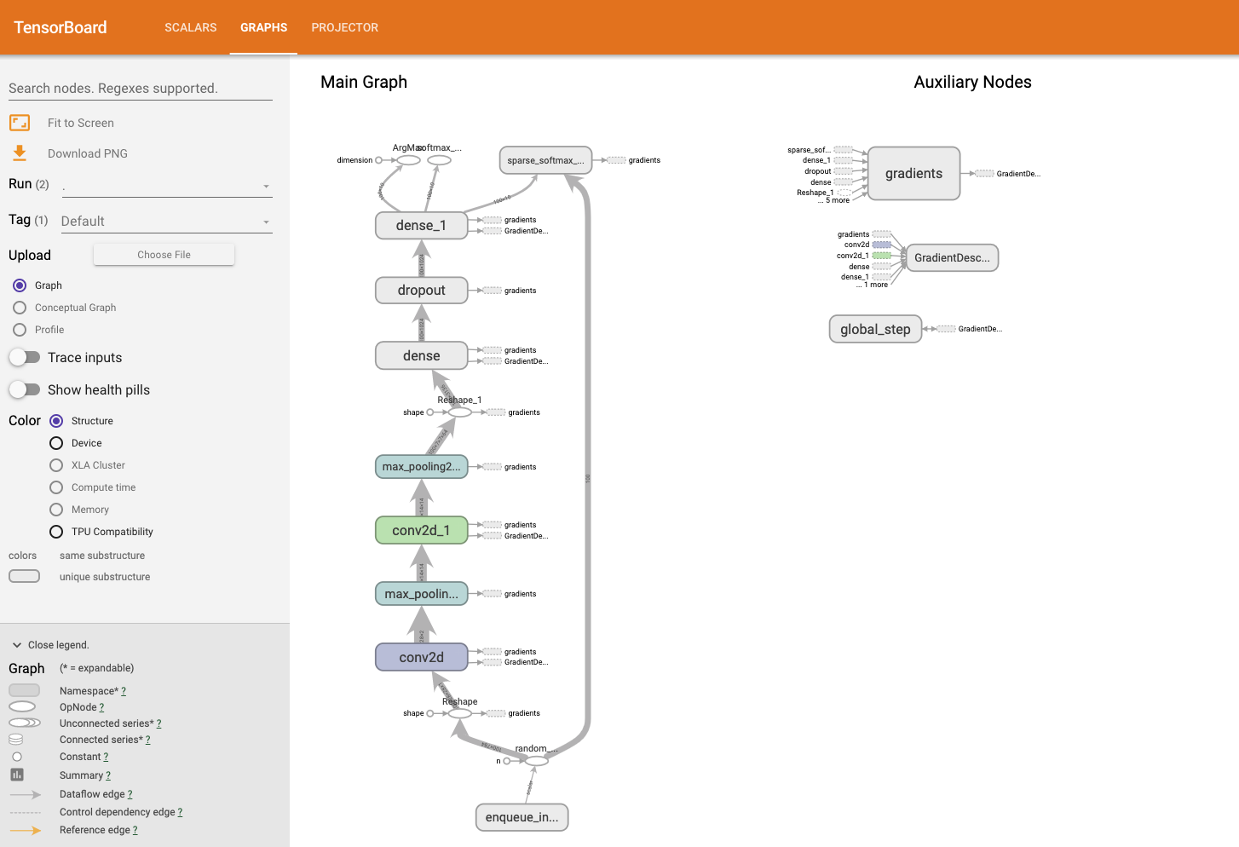Open the Namespace help link

pos(123,690)
